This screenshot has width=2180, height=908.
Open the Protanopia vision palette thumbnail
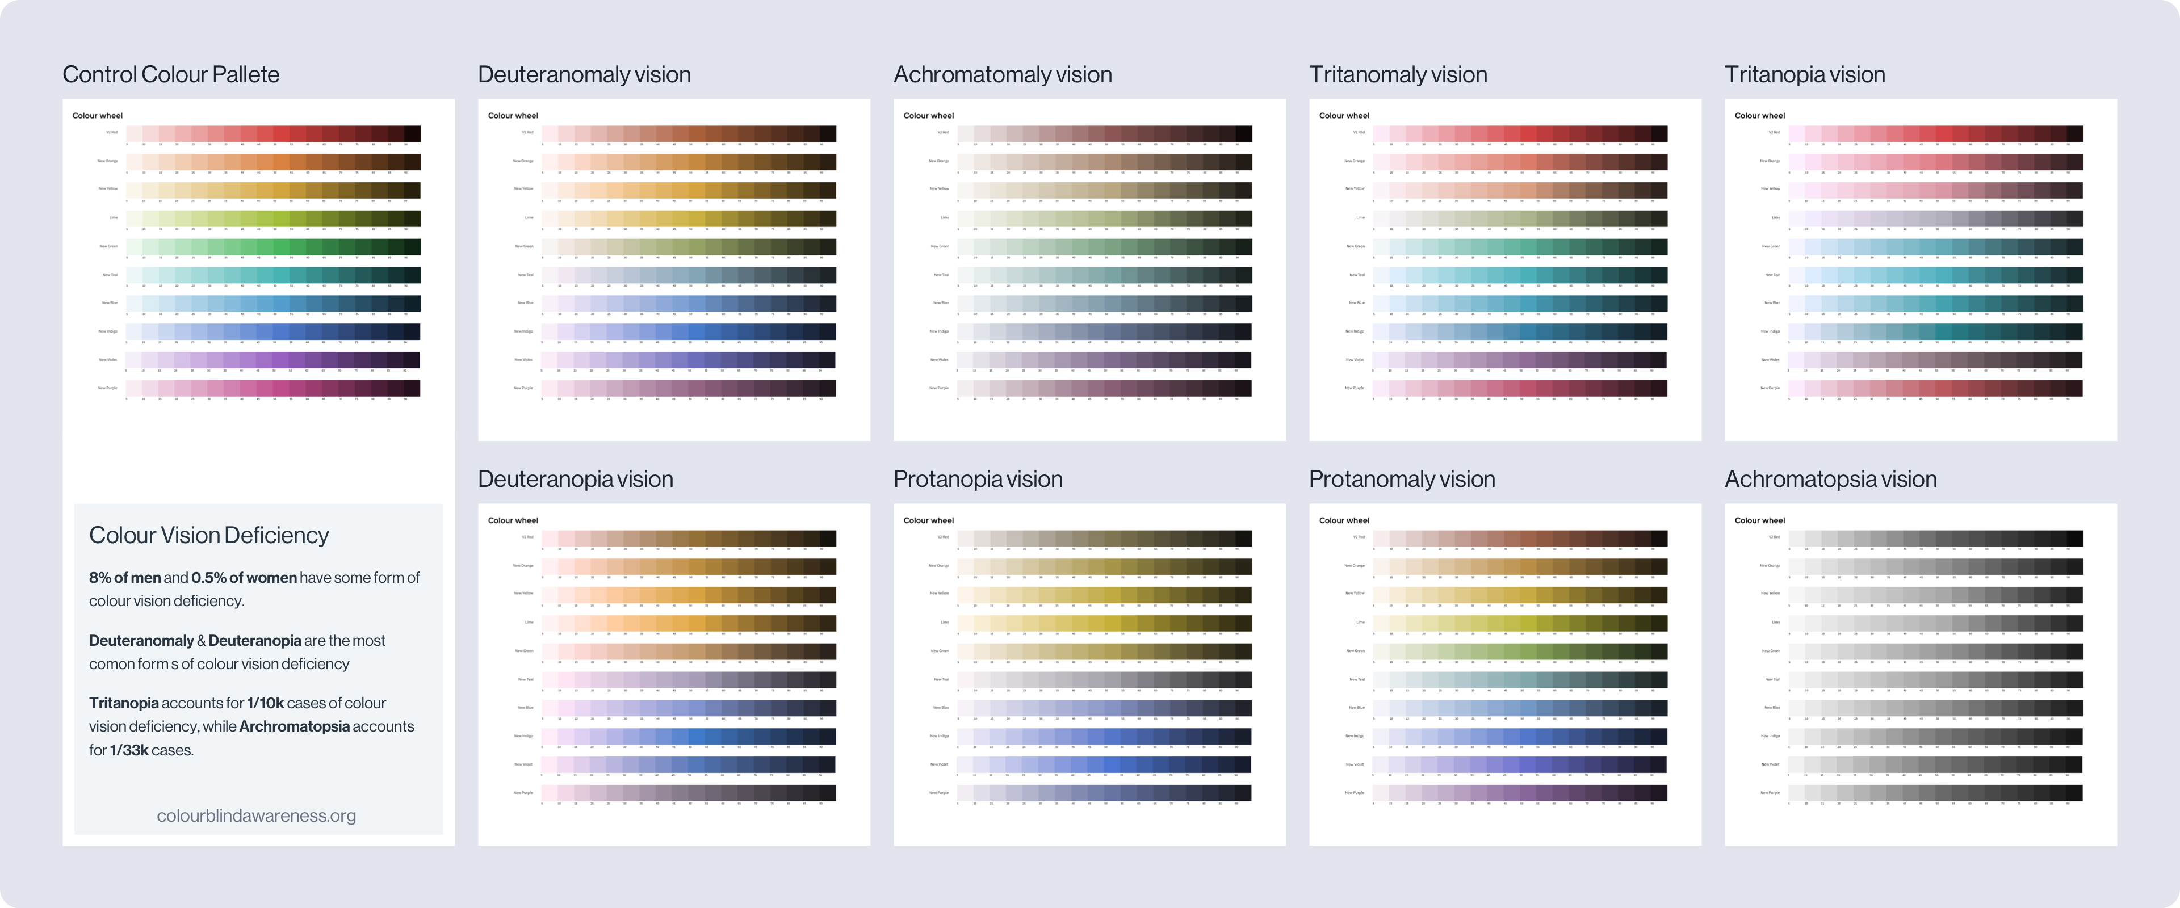[1089, 674]
